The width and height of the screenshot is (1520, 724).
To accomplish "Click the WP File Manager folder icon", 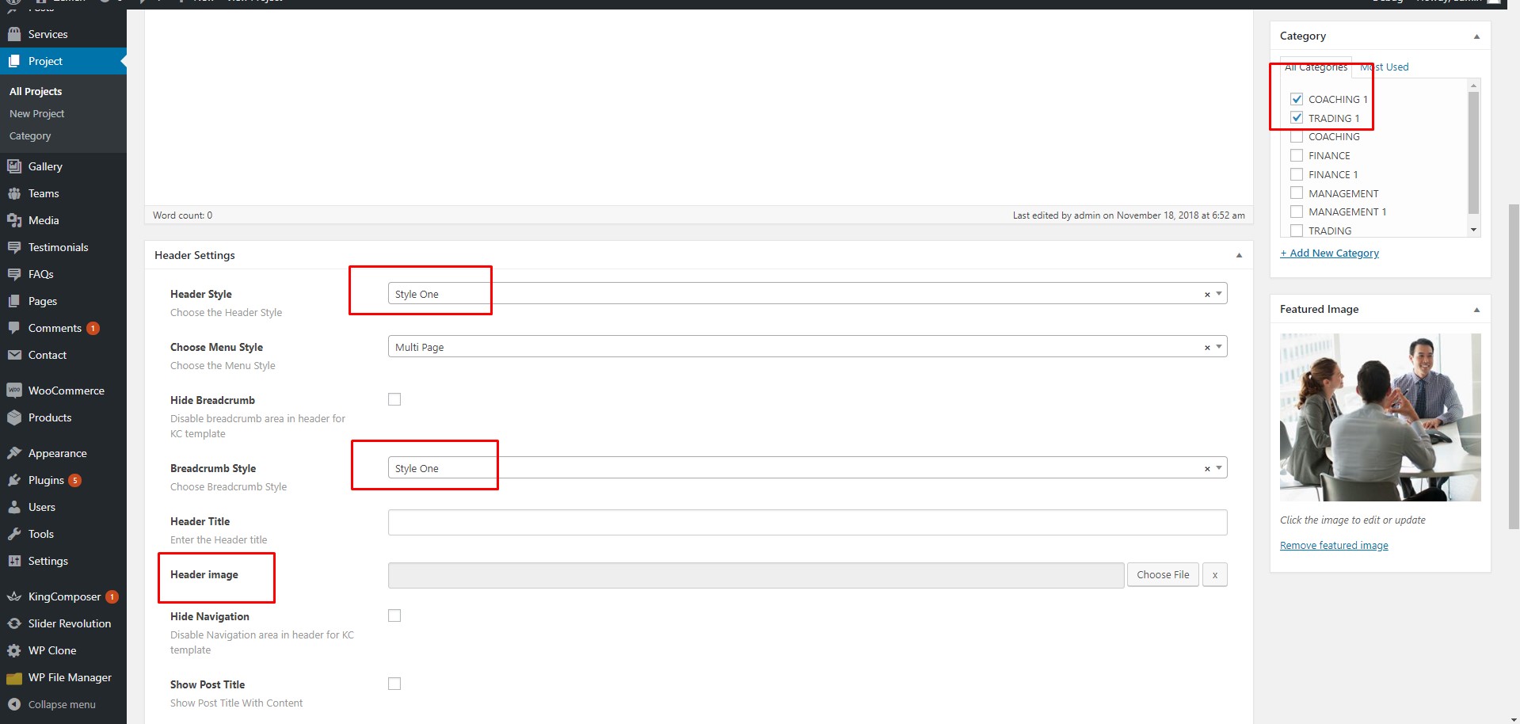I will 14,677.
